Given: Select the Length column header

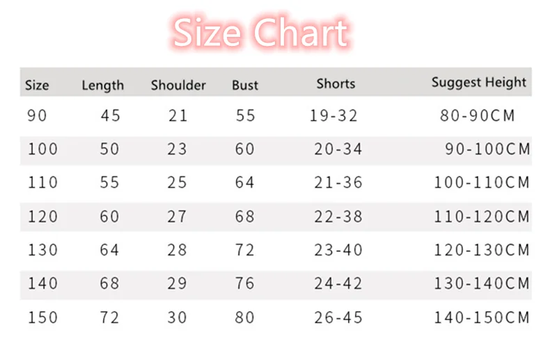Looking at the screenshot, I should coord(102,86).
